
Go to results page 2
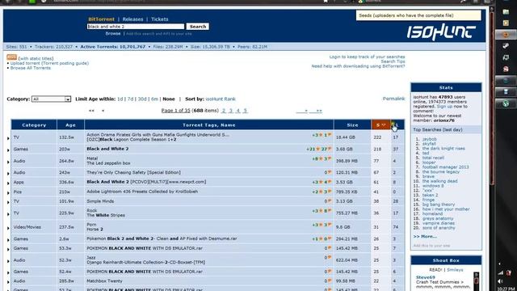(x=224, y=111)
